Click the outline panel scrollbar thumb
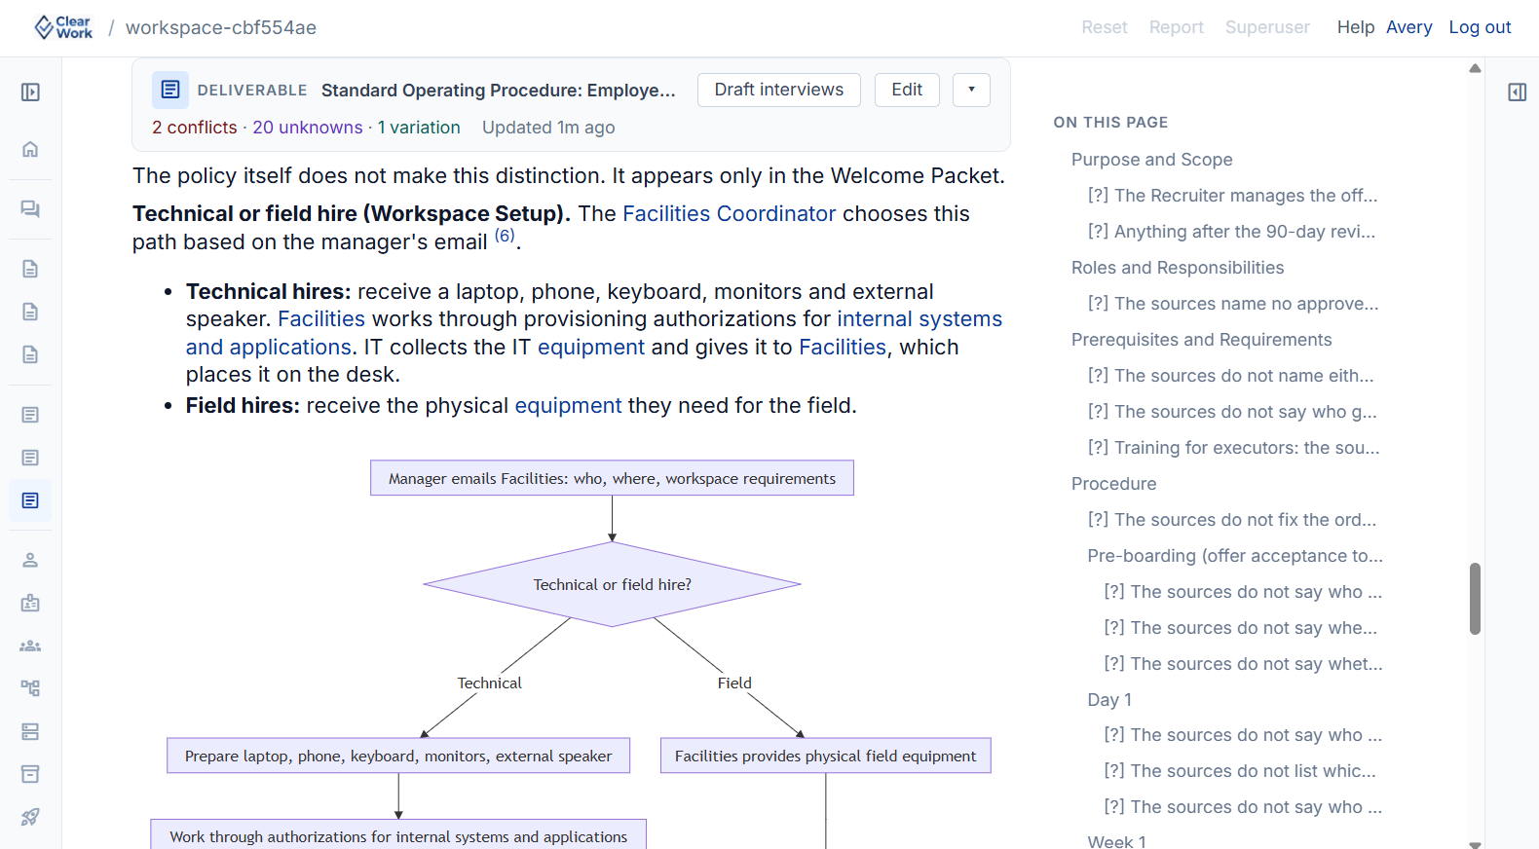The width and height of the screenshot is (1539, 849). point(1475,599)
